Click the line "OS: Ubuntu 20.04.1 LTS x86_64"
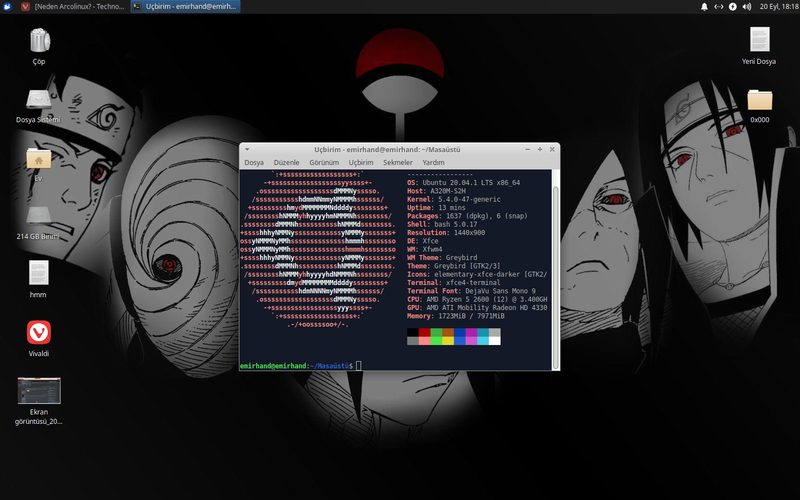The height and width of the screenshot is (500, 800). 463,183
